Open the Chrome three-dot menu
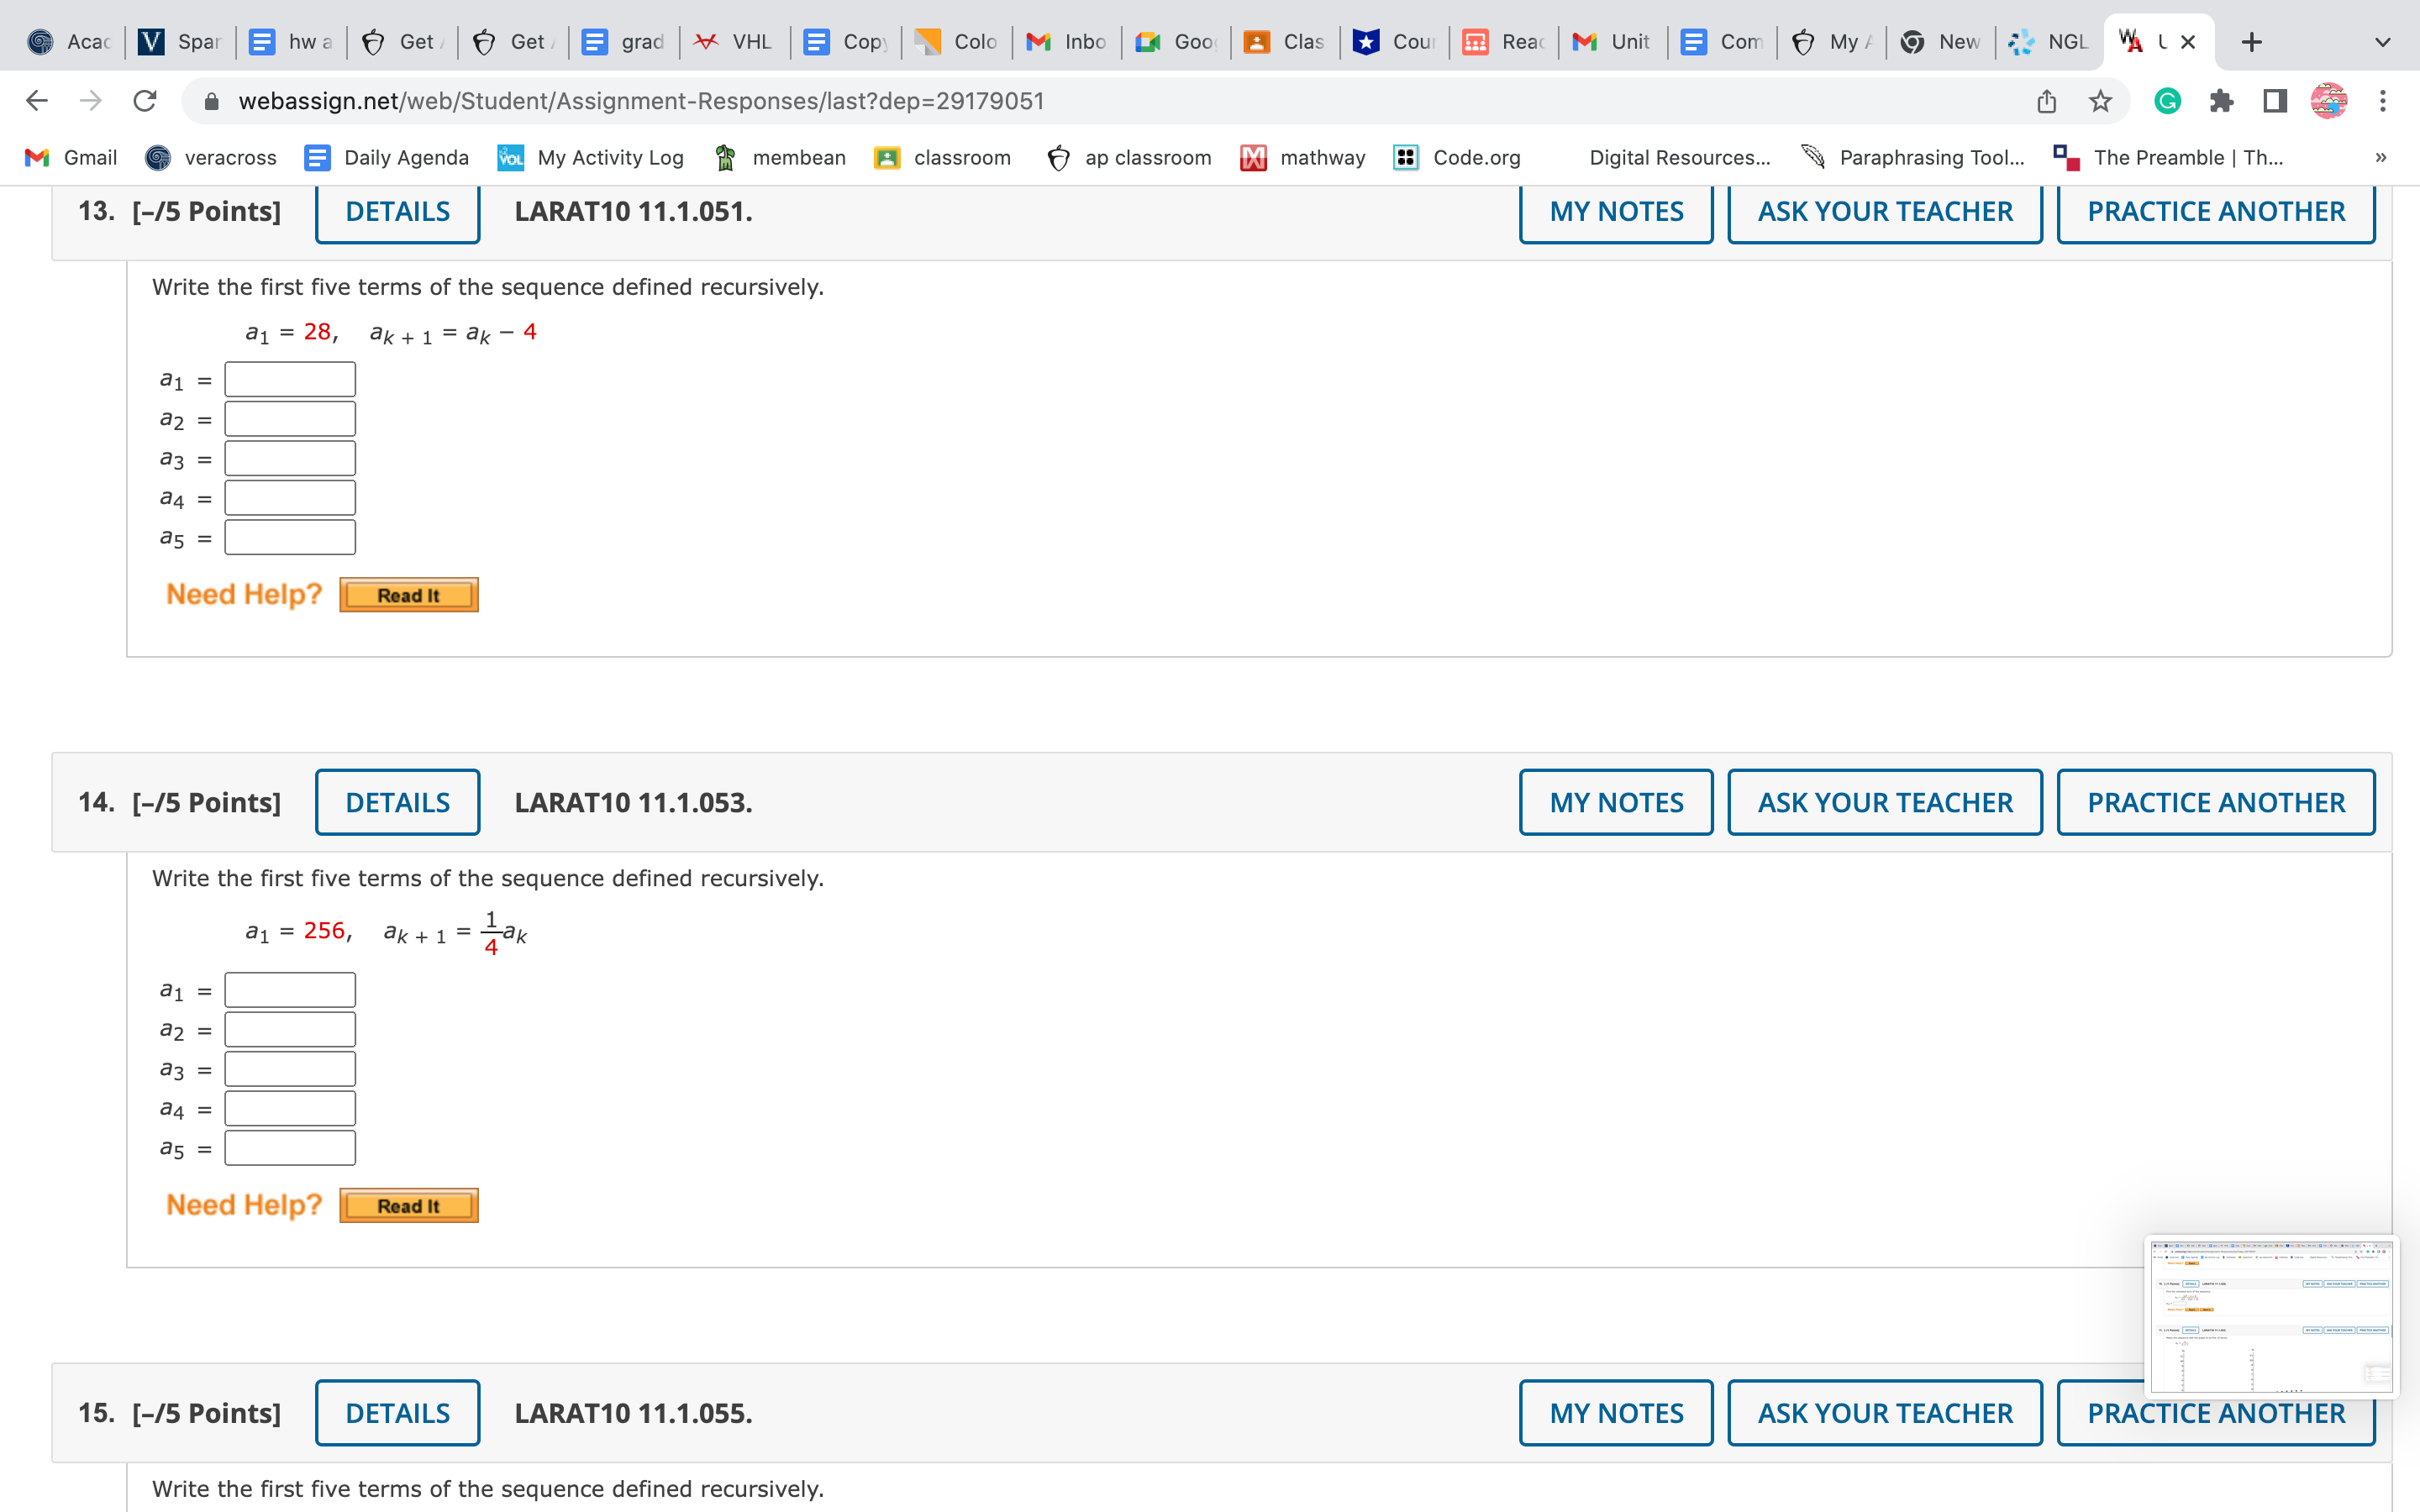Image resolution: width=2420 pixels, height=1512 pixels. pos(2383,101)
